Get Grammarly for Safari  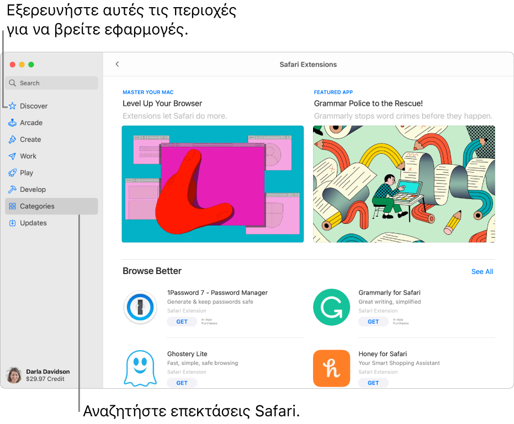pos(373,321)
